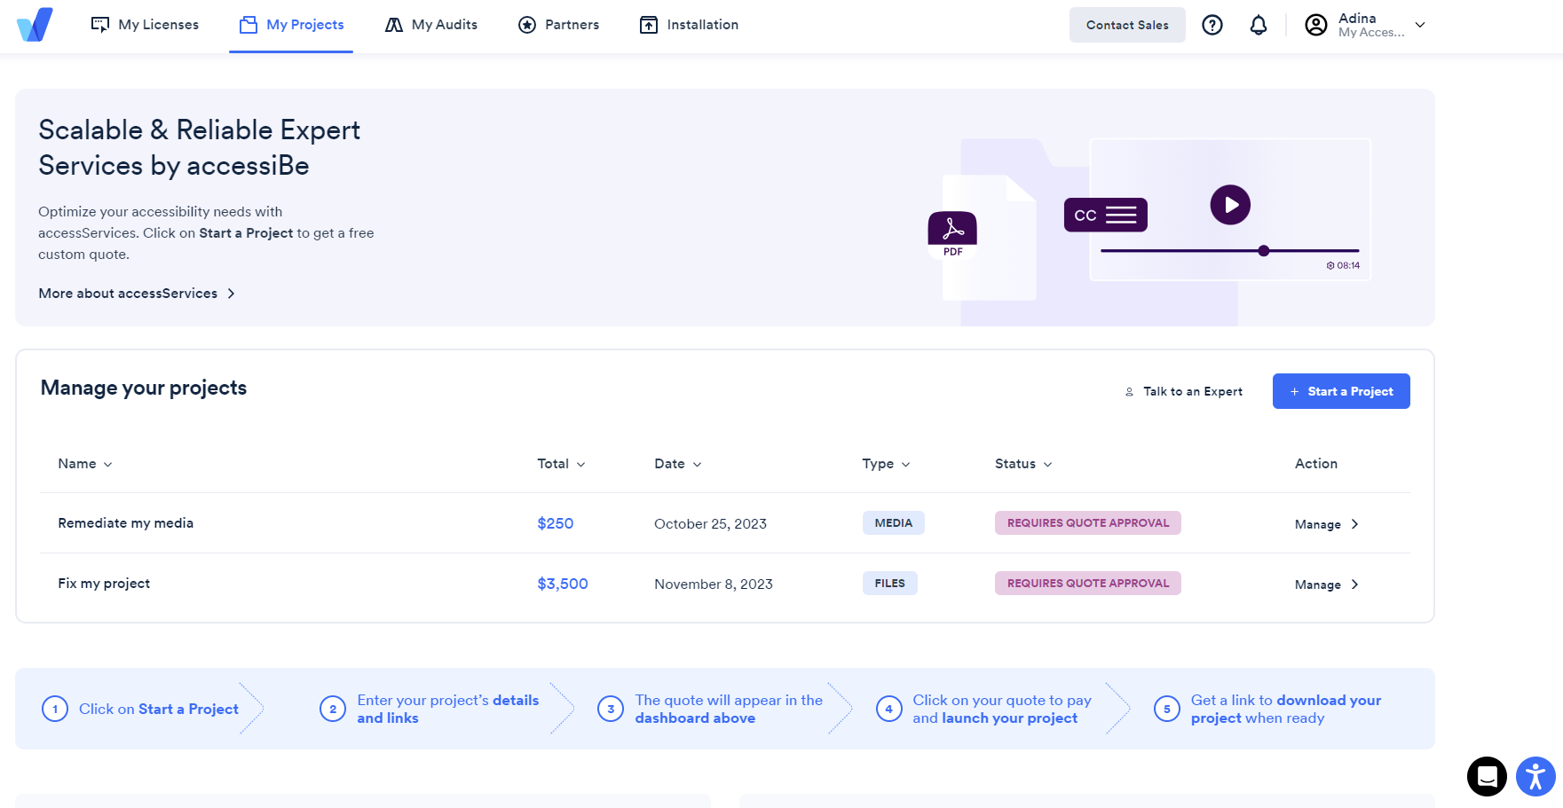The image size is (1563, 808).
Task: Click the video play button in the banner
Action: click(1230, 205)
